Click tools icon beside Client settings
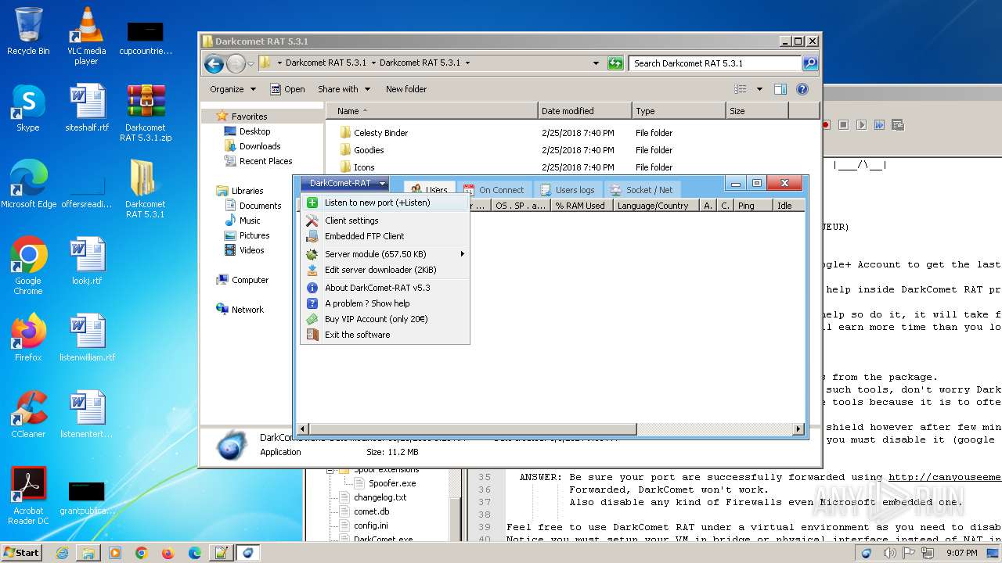 point(312,221)
